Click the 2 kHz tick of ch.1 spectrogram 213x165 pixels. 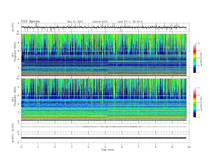(19, 68)
